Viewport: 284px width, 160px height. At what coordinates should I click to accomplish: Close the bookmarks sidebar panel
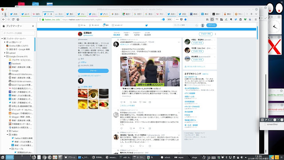tap(33, 26)
